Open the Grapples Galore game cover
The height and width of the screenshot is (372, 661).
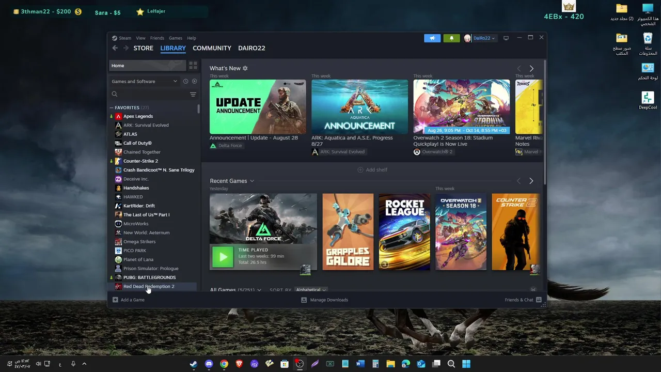[348, 232]
